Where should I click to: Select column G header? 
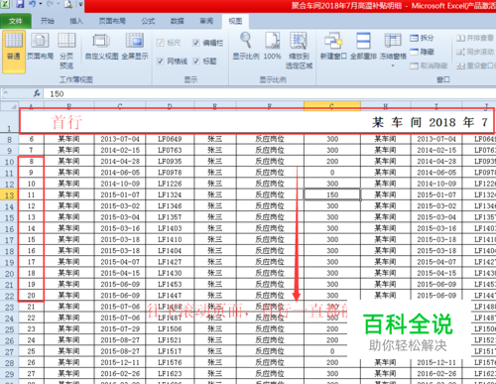(332, 106)
